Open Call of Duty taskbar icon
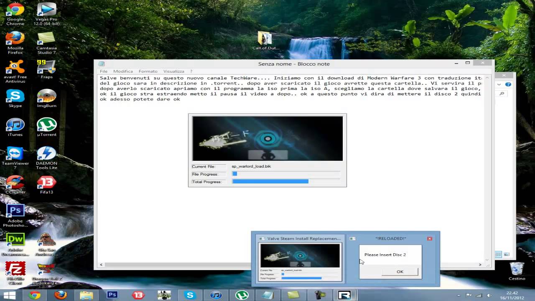Image resolution: width=535 pixels, height=301 pixels. [x=164, y=295]
